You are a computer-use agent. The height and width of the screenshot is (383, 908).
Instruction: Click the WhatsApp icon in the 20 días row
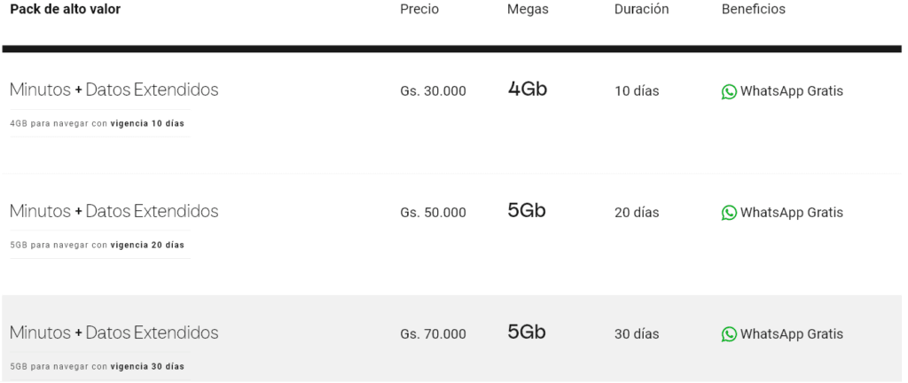[729, 213]
